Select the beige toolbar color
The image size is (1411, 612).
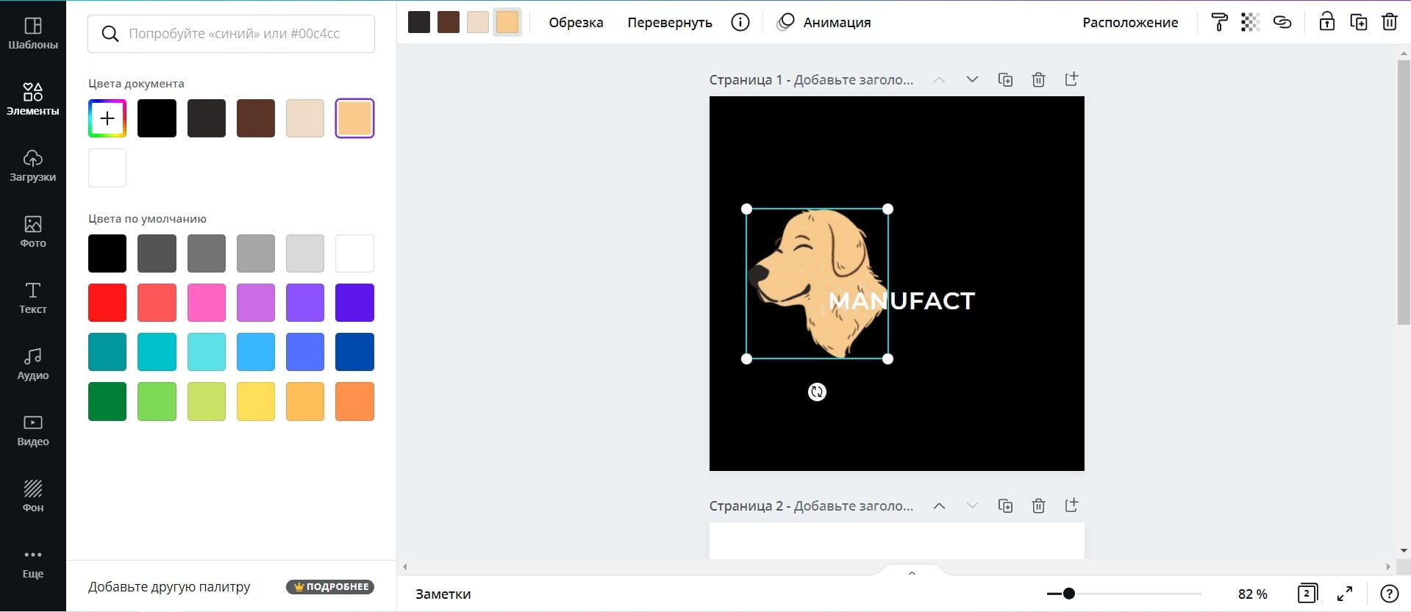[x=478, y=22]
